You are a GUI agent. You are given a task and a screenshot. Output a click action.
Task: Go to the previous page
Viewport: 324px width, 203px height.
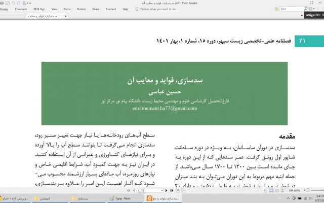tap(134, 191)
